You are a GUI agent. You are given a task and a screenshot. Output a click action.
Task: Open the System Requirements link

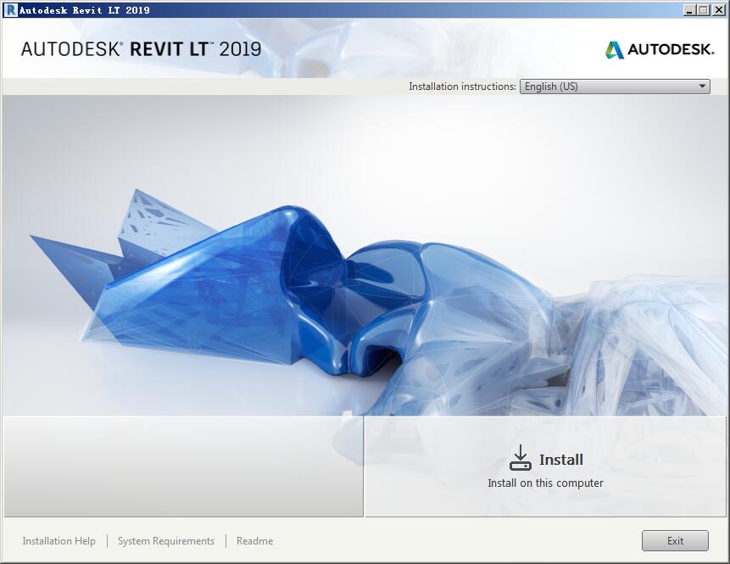pyautogui.click(x=166, y=541)
